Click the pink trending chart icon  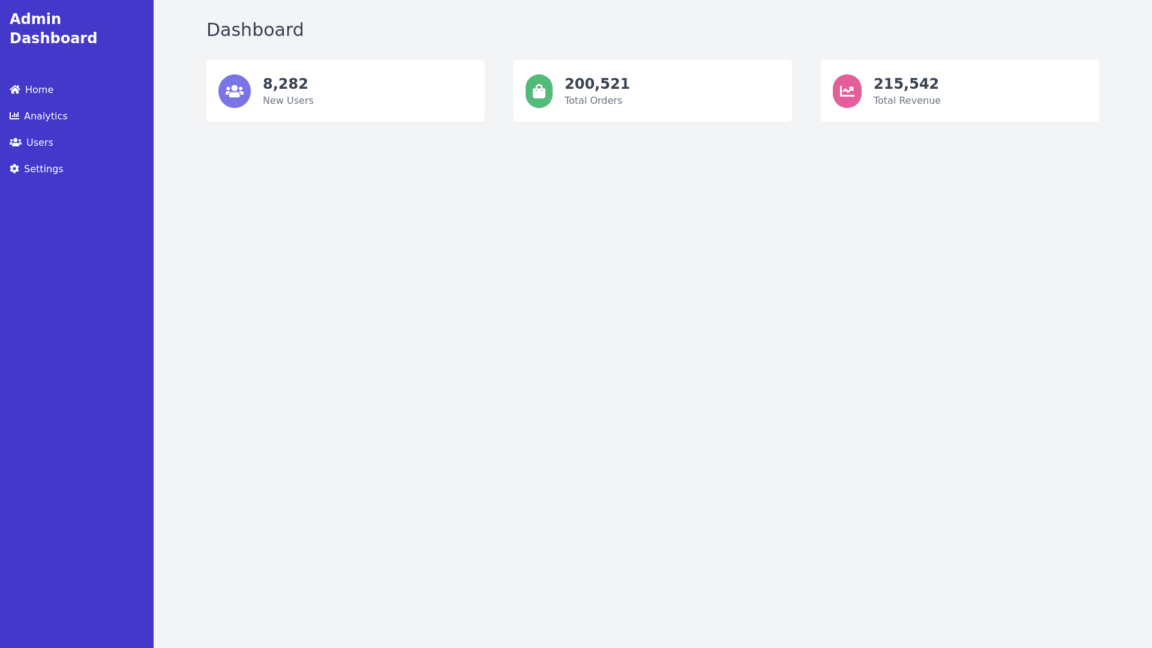pos(847,91)
